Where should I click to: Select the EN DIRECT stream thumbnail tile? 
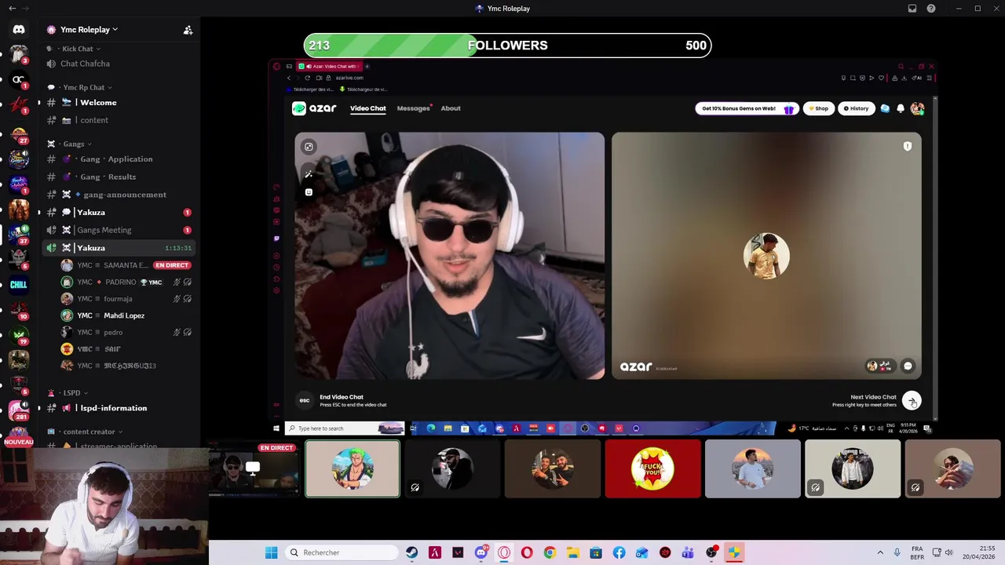(x=253, y=469)
